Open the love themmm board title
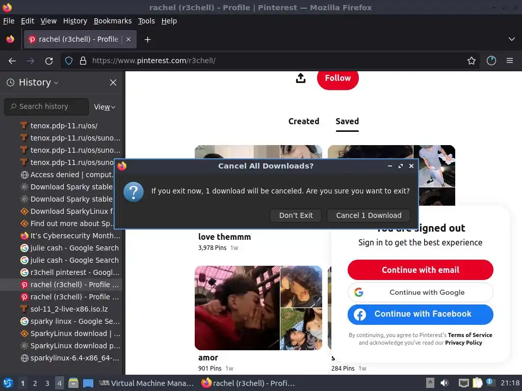Viewport: 522px width, 391px height. (224, 237)
